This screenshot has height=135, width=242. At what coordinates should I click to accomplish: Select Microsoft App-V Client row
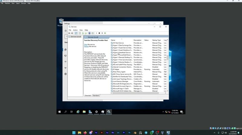tap(139, 89)
